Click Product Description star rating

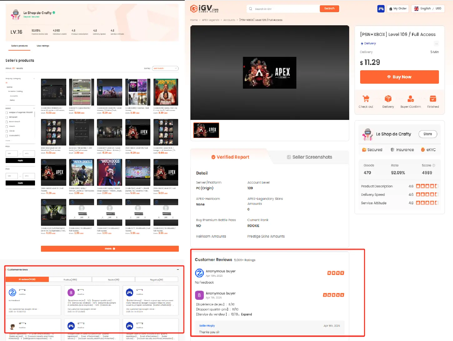(x=427, y=186)
